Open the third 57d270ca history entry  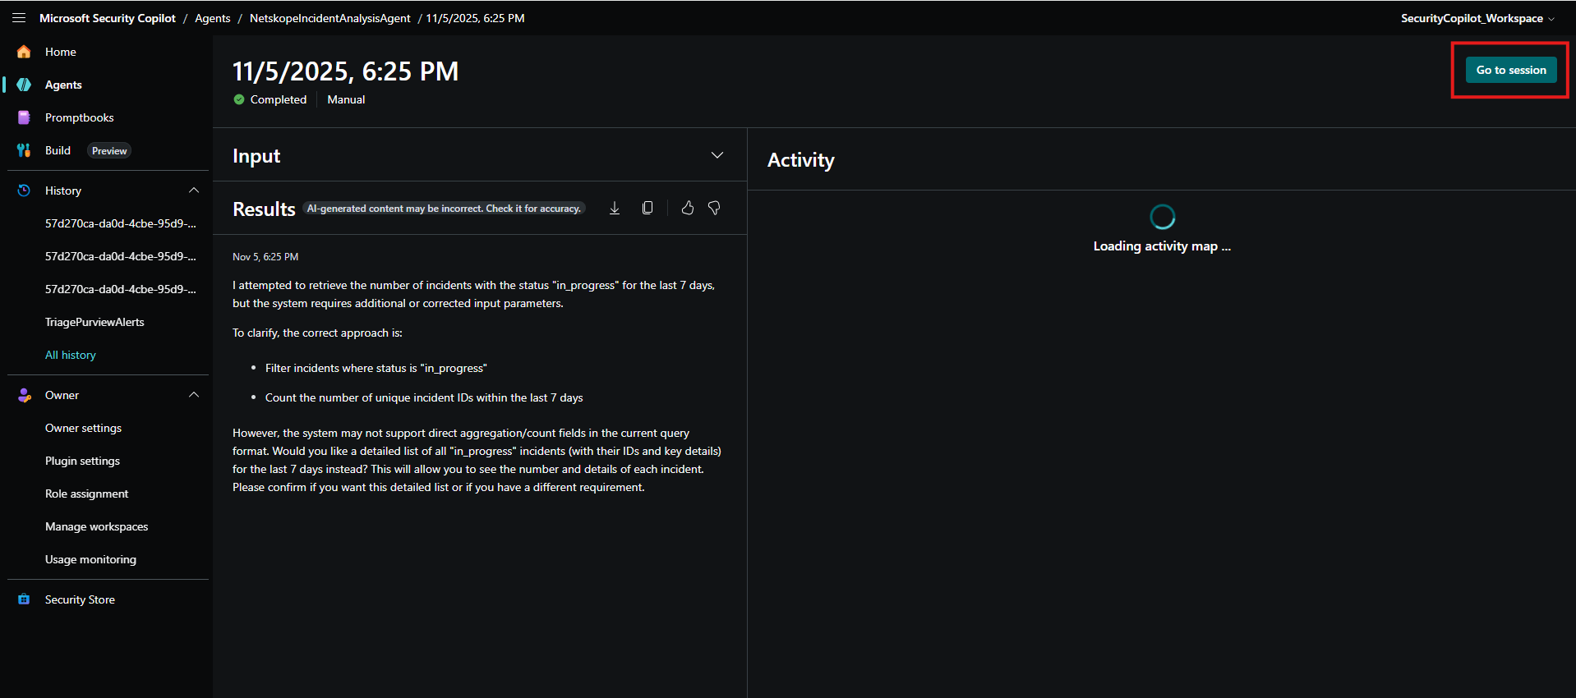click(121, 289)
